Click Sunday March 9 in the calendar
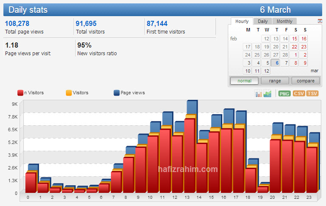The width and height of the screenshot is (326, 206). pyautogui.click(x=303, y=63)
